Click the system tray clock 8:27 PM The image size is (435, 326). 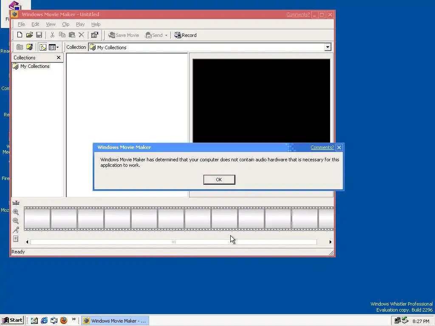pyautogui.click(x=421, y=321)
